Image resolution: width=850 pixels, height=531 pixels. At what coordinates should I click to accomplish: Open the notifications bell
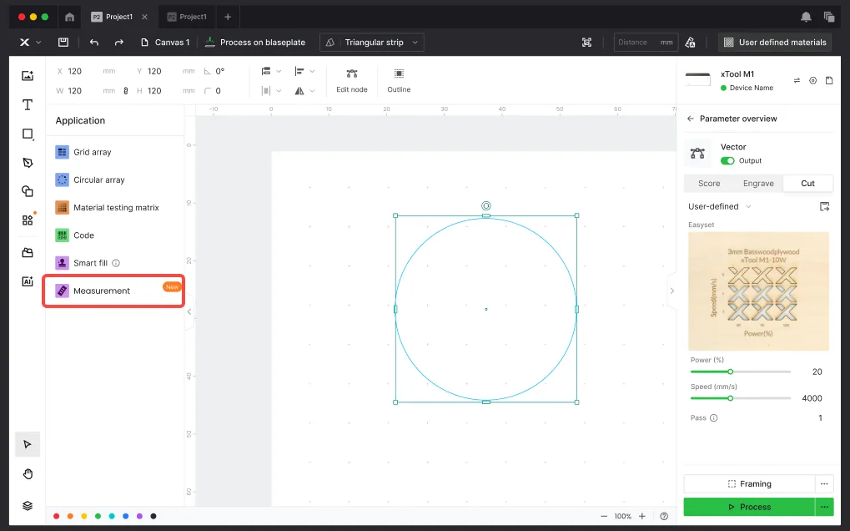806,17
